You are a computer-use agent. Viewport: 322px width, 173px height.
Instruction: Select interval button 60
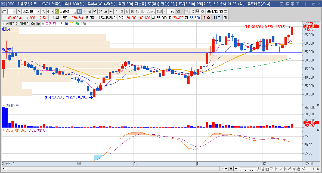(x=143, y=11)
